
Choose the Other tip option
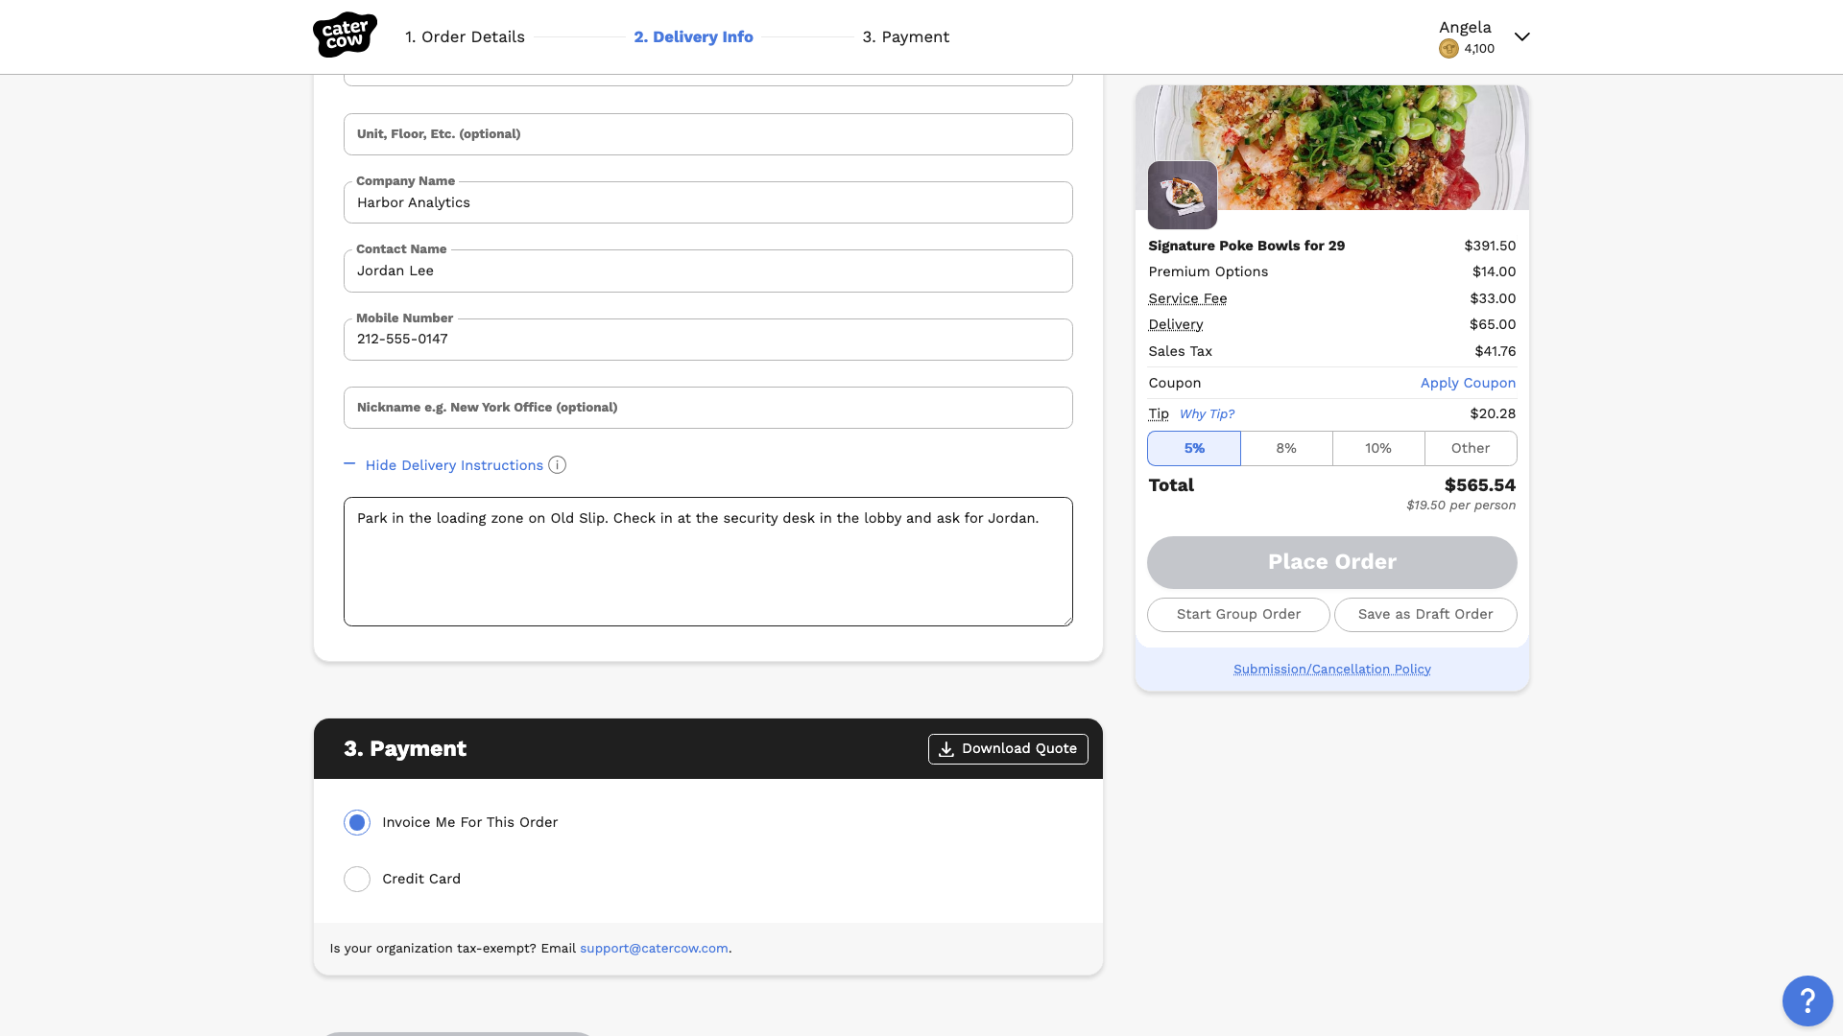point(1471,449)
